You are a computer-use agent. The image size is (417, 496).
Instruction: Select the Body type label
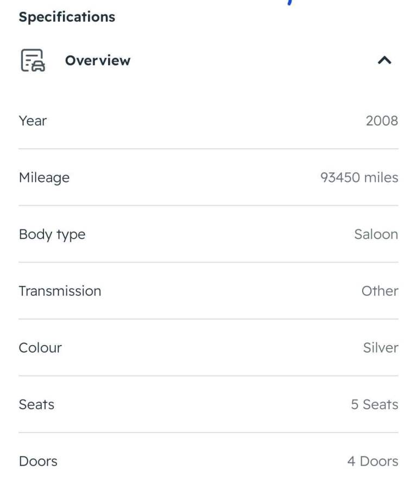coord(52,234)
